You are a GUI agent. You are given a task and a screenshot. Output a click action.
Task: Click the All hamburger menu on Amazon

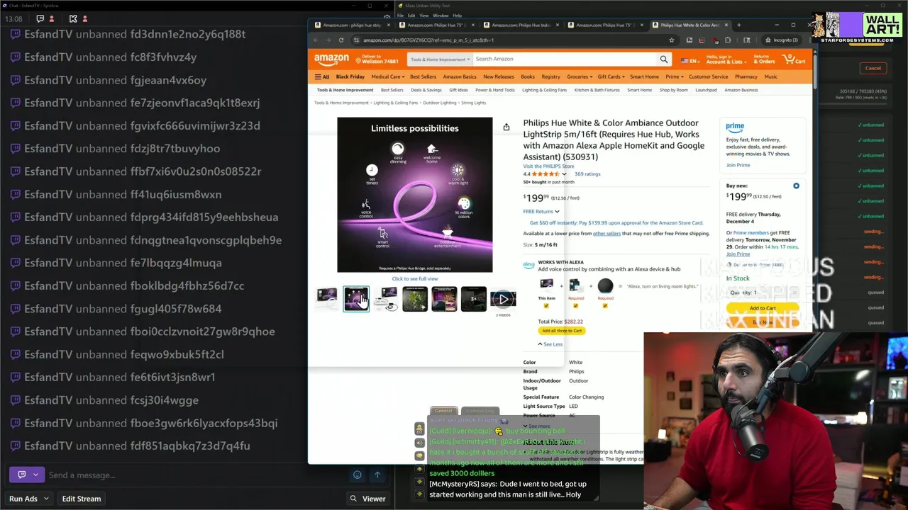322,76
